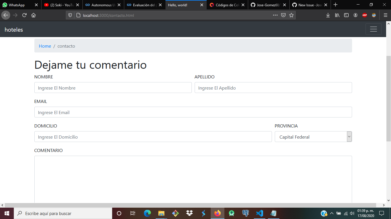Open the Firefox application menu

[386, 15]
